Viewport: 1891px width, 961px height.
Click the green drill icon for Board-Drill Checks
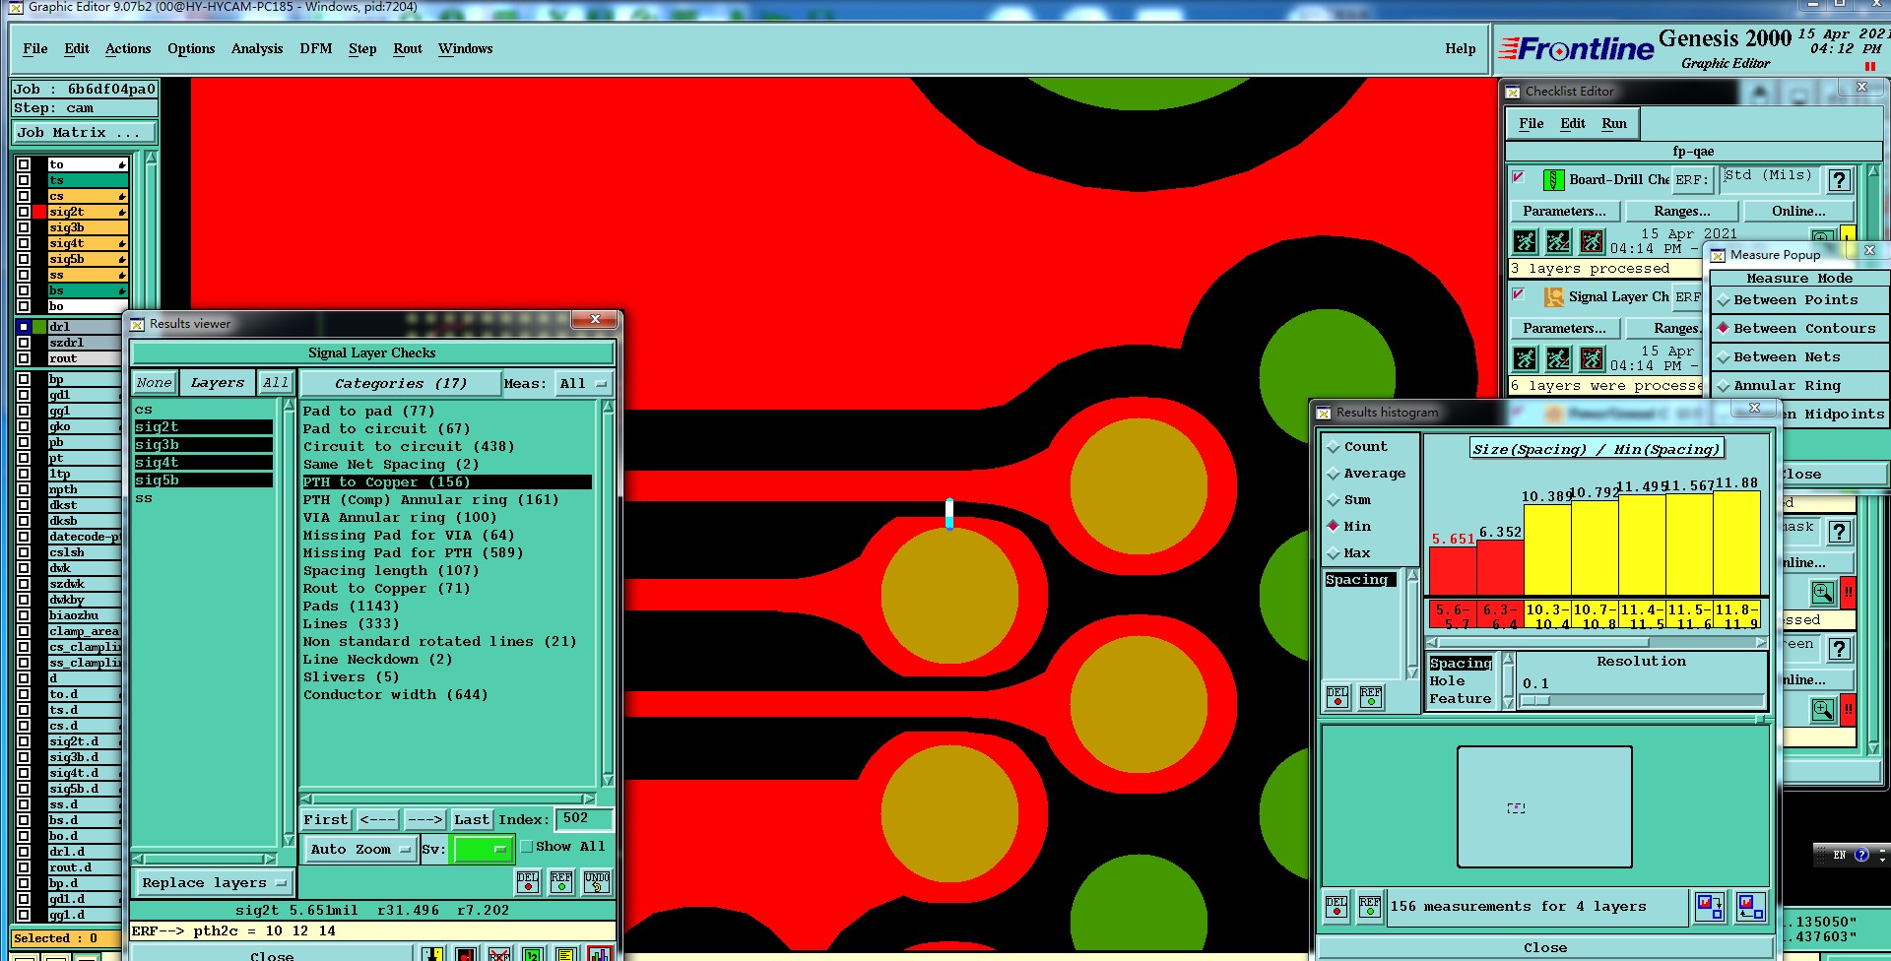tap(1553, 180)
